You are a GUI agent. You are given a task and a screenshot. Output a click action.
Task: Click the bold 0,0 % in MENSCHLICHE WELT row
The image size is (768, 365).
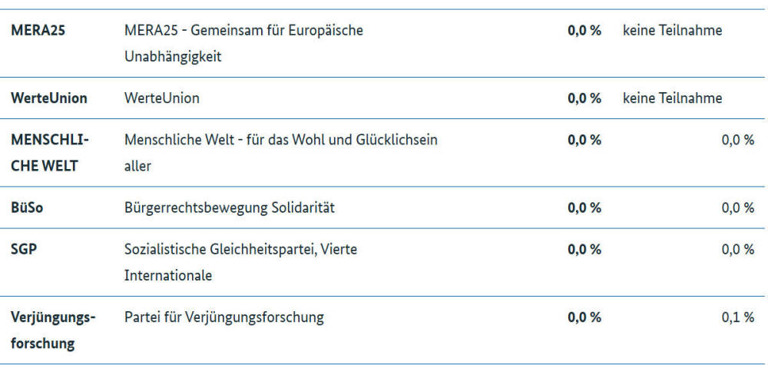tap(584, 140)
